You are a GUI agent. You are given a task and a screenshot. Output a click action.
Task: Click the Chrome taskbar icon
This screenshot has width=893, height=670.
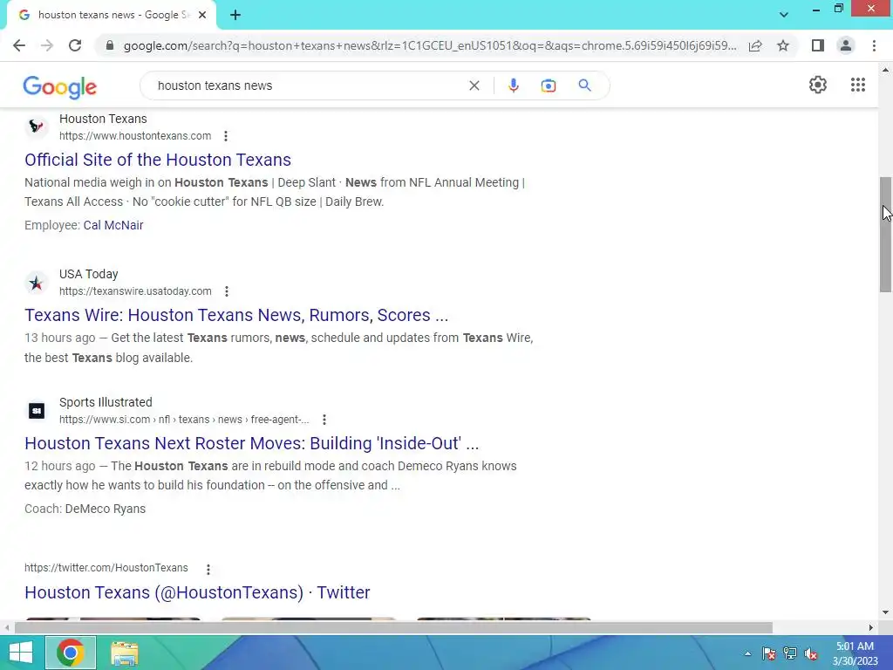[x=70, y=653]
